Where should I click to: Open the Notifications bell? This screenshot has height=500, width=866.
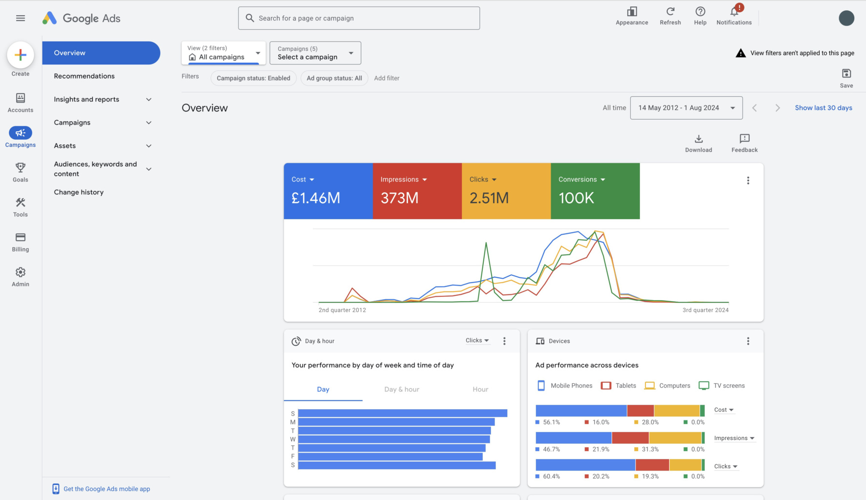(x=734, y=14)
